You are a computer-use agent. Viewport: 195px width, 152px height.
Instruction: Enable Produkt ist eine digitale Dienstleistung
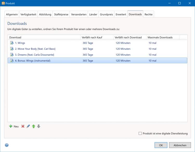click(x=140, y=133)
